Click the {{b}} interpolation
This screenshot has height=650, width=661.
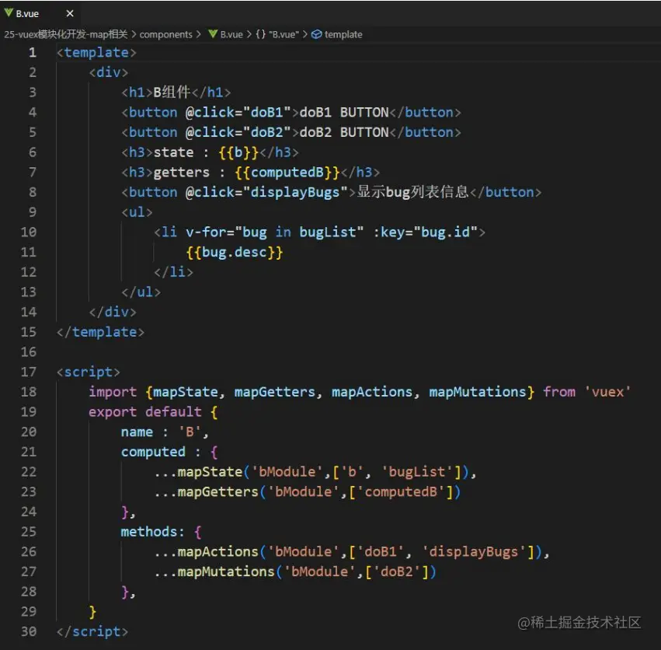(x=238, y=152)
